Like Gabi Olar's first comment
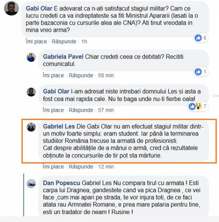The image size is (219, 222). click(x=36, y=42)
